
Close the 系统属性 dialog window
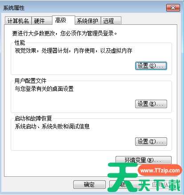point(173,8)
